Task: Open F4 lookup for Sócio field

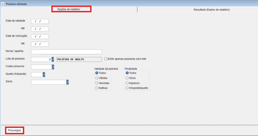Action: pos(68,82)
